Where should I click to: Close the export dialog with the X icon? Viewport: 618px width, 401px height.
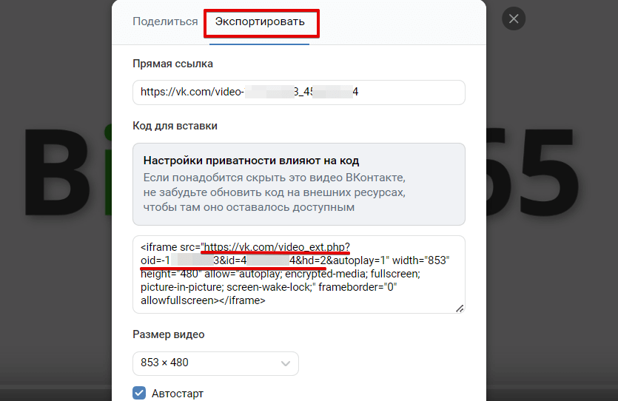[514, 18]
